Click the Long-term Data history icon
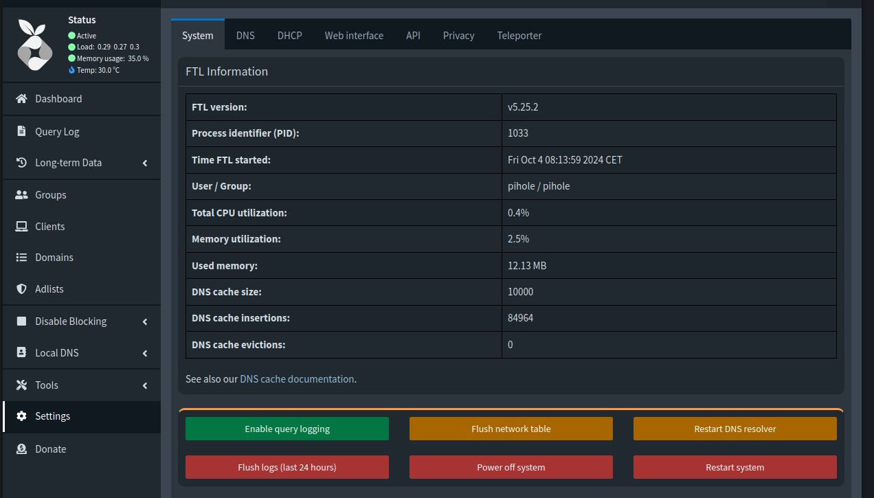 (21, 163)
